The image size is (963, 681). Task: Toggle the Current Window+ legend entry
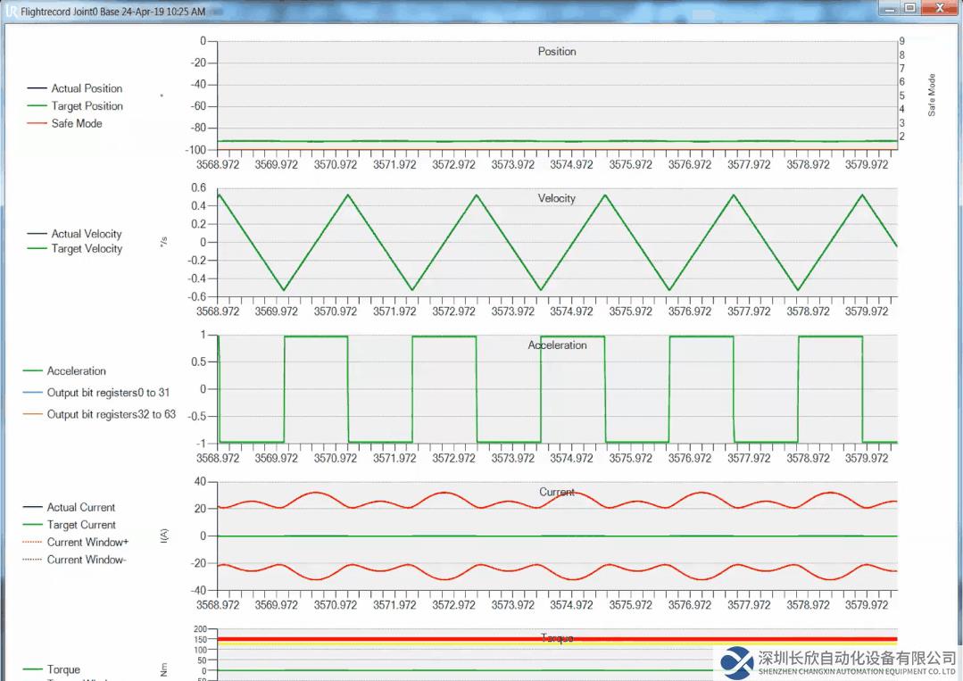click(x=87, y=542)
